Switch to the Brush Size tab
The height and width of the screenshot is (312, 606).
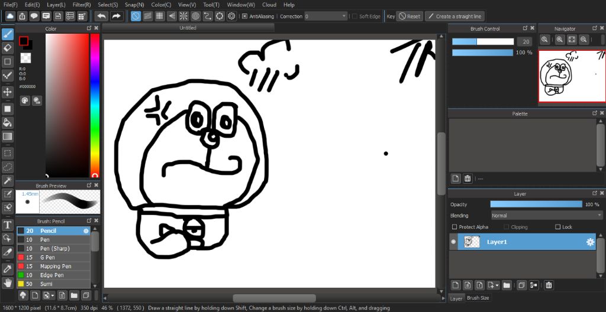pos(478,298)
